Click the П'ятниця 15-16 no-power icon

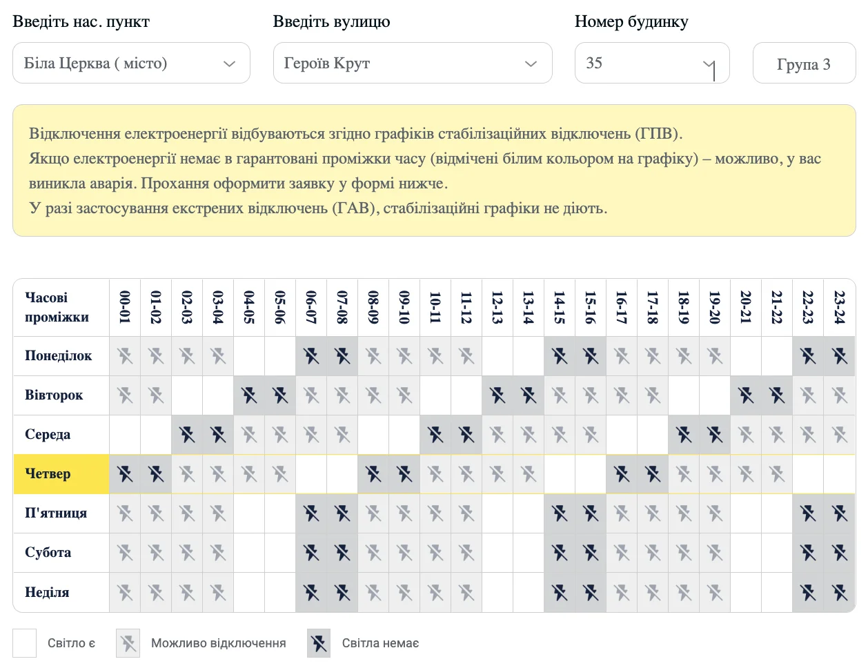591,513
